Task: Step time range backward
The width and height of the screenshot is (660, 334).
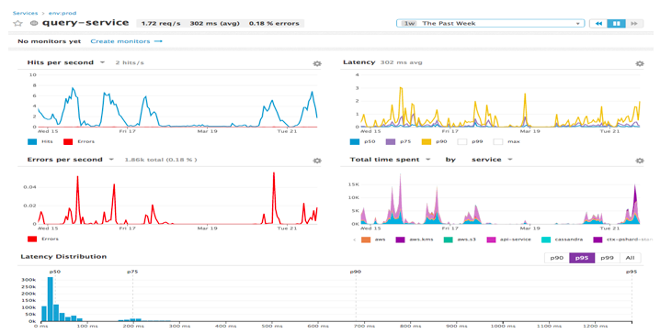Action: [x=598, y=24]
